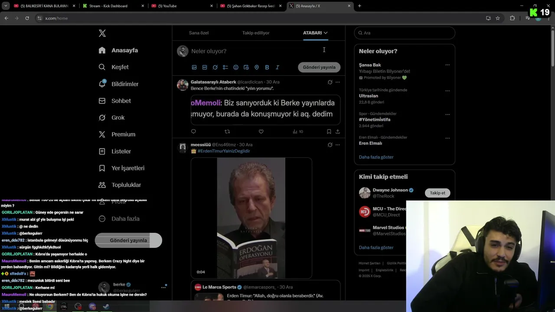Reply to Ataberk post
The image size is (555, 312).
(x=193, y=132)
